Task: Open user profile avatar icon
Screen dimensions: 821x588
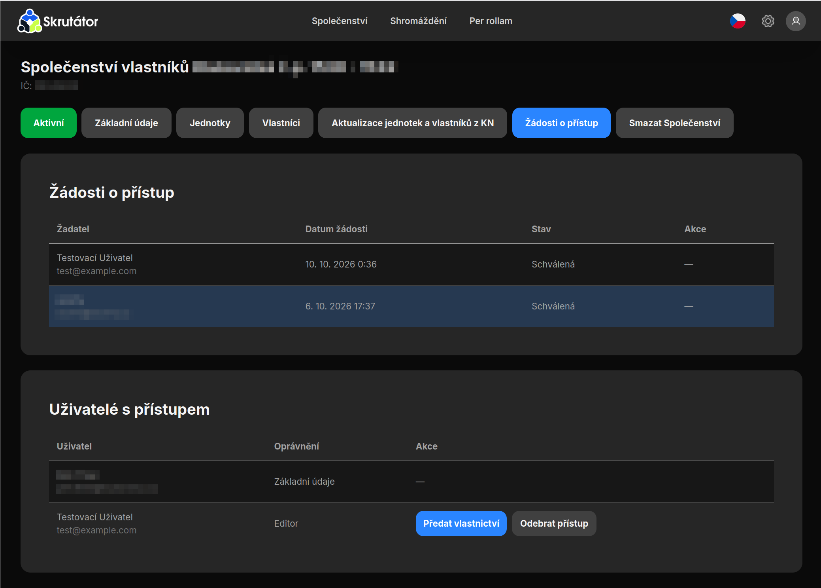Action: [796, 21]
